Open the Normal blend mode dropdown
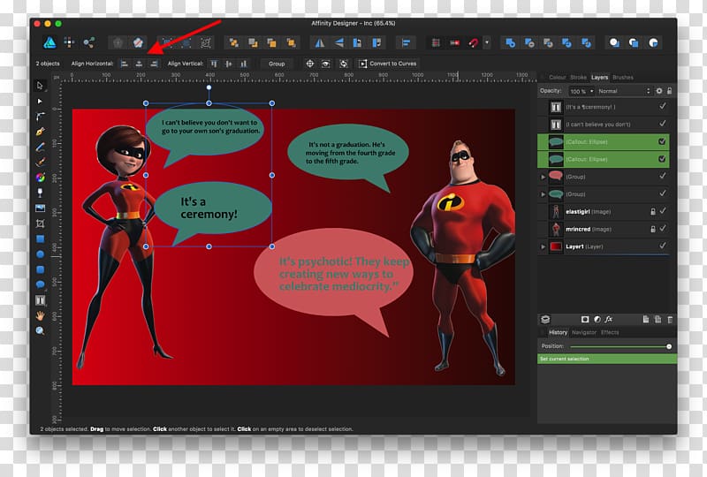 click(x=624, y=91)
